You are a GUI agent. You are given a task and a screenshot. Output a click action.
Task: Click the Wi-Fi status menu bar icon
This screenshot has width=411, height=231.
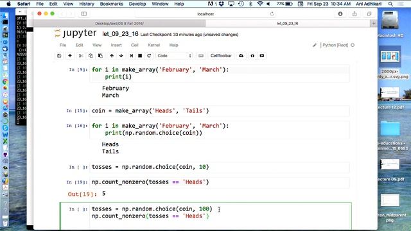pos(259,4)
